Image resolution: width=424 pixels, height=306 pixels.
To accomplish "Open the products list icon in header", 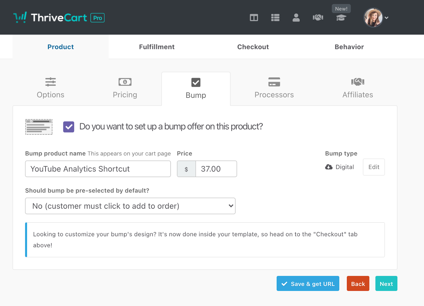I will tap(275, 18).
